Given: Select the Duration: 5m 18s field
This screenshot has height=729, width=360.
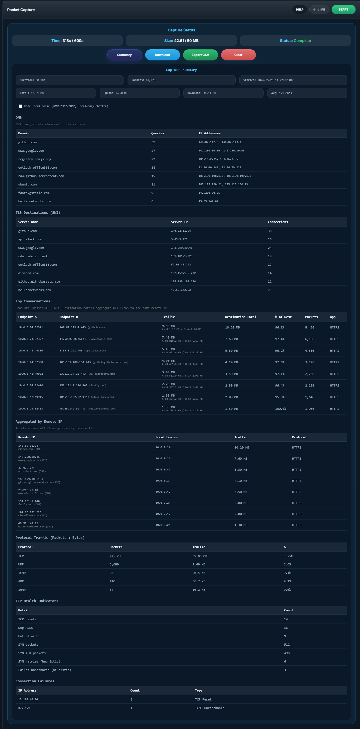Looking at the screenshot, I should click(x=70, y=80).
